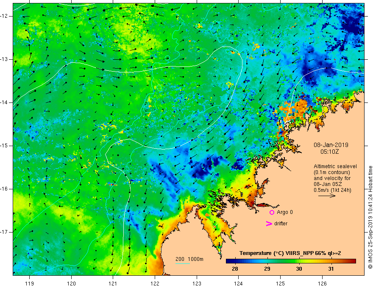Click latitude axis label -13
Screen dimensions: 373x288
point(5,59)
